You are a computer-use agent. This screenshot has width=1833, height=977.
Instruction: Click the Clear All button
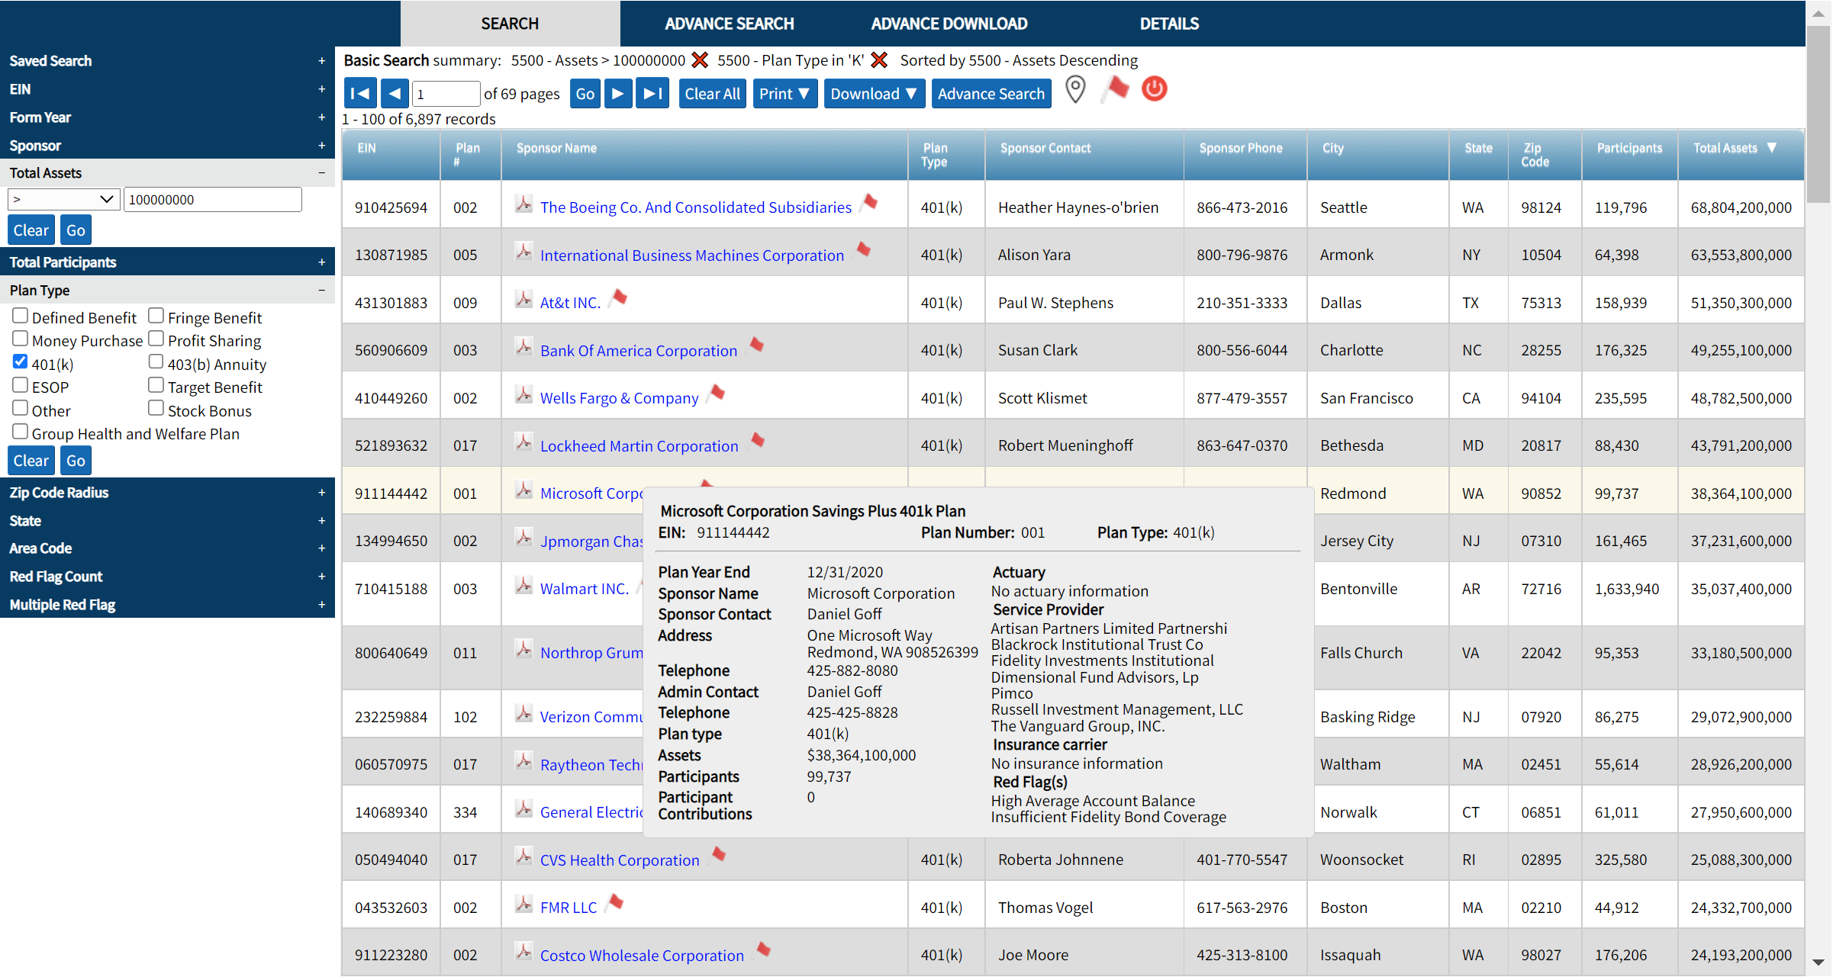712,94
